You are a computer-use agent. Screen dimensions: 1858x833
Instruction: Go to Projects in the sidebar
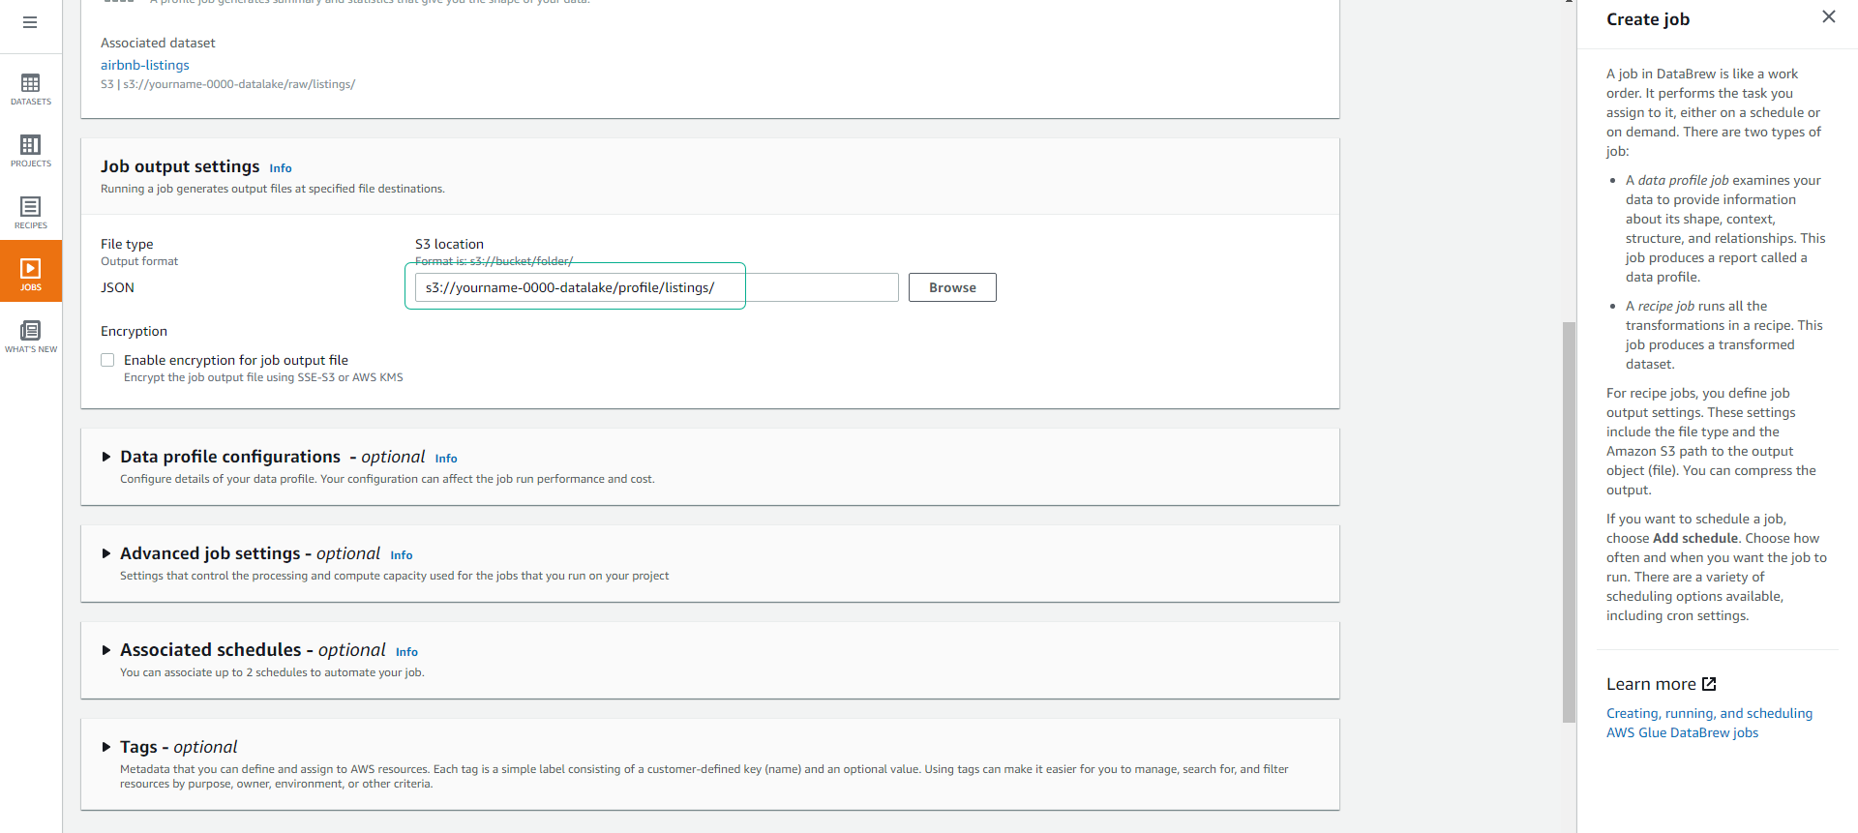pos(31,151)
